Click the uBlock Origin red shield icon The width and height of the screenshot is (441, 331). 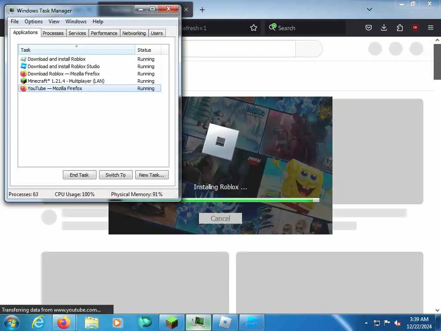(x=415, y=28)
